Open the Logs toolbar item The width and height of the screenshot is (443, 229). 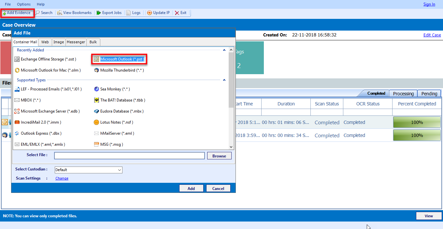click(134, 13)
